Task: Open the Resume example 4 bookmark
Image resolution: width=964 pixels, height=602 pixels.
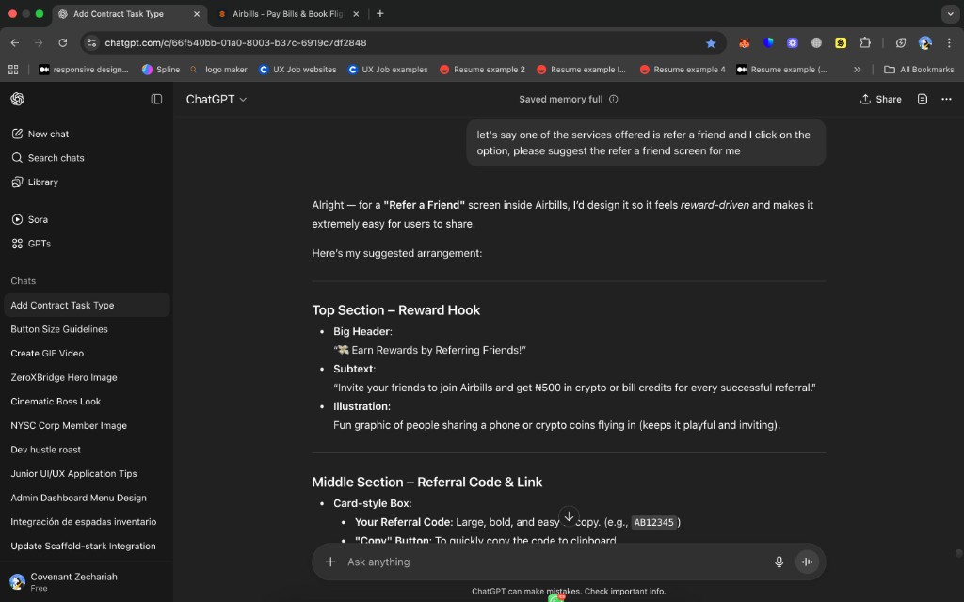Action: (x=683, y=70)
